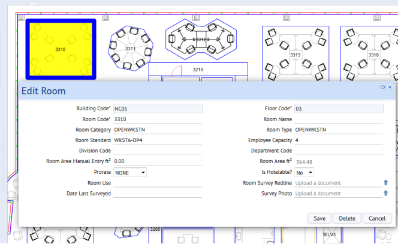
Task: Open the Is Hotelable dropdown
Action: click(304, 173)
